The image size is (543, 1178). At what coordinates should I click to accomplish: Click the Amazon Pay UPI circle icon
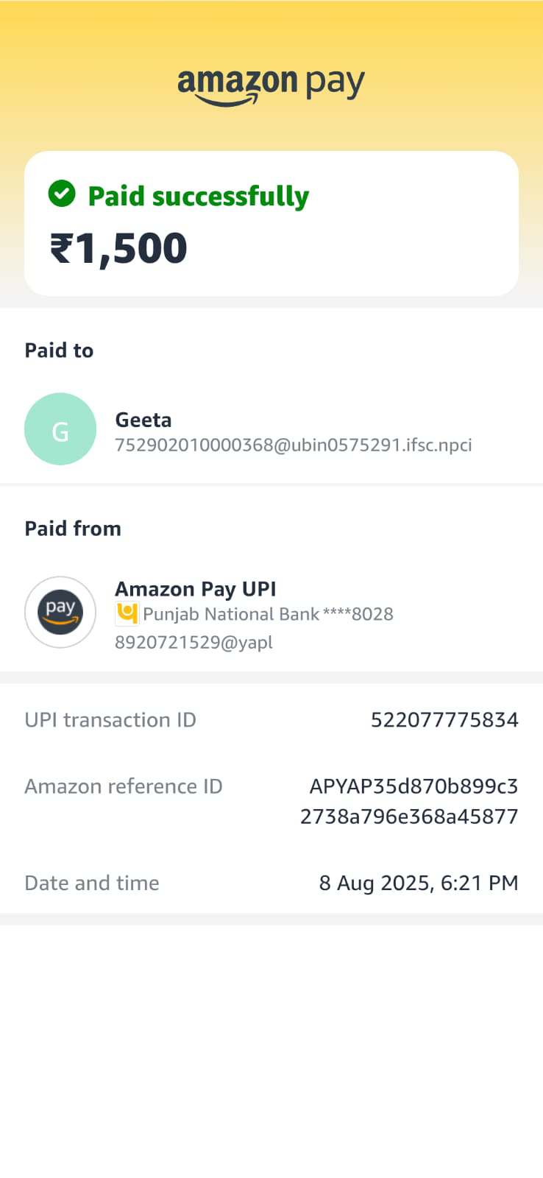pos(60,612)
